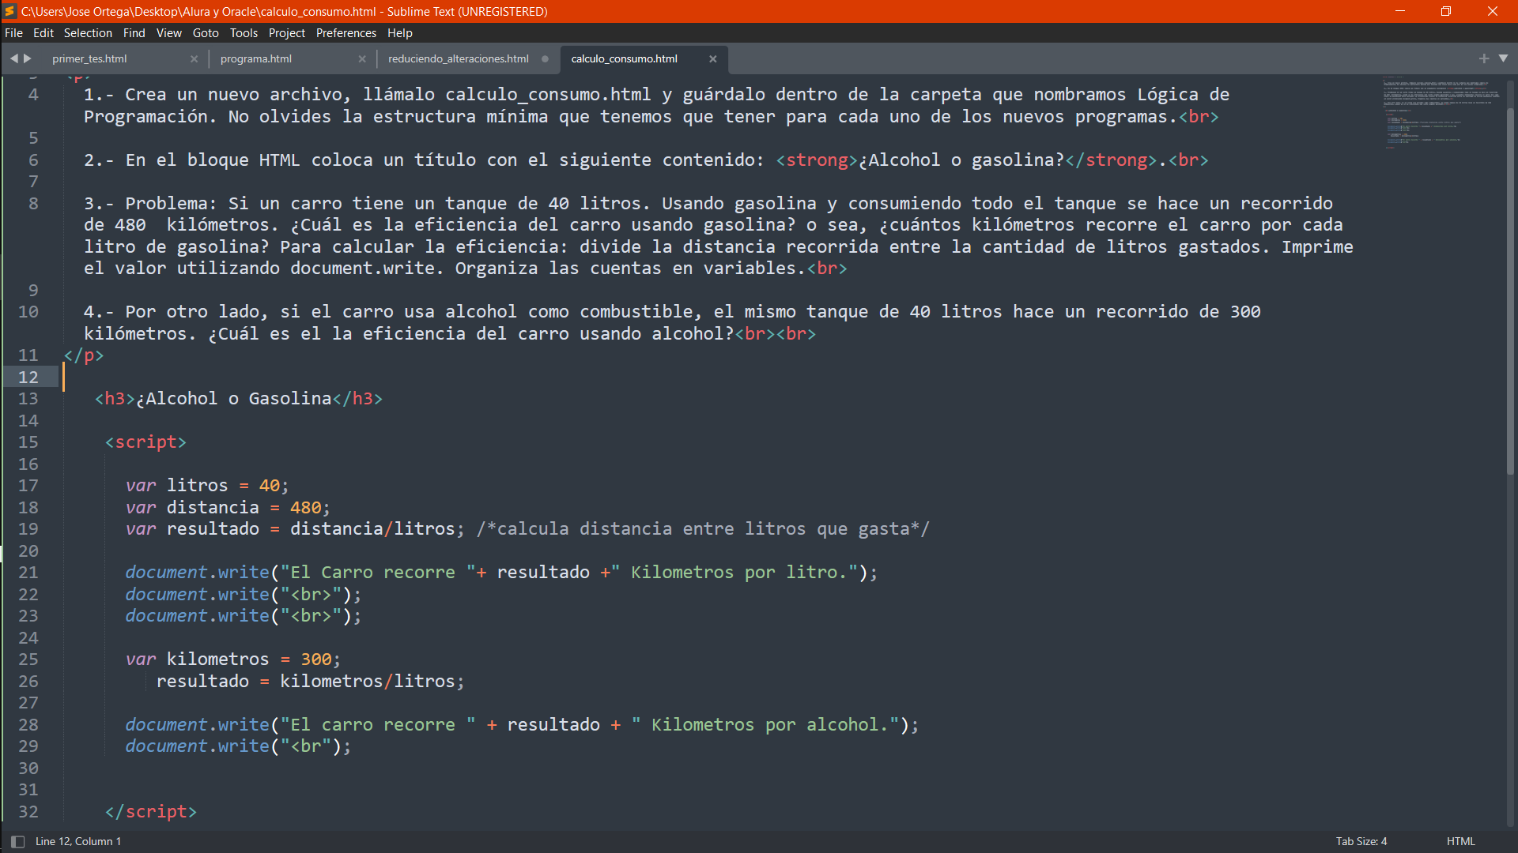This screenshot has width=1518, height=853.
Task: Open the Goto menu
Action: click(x=206, y=33)
